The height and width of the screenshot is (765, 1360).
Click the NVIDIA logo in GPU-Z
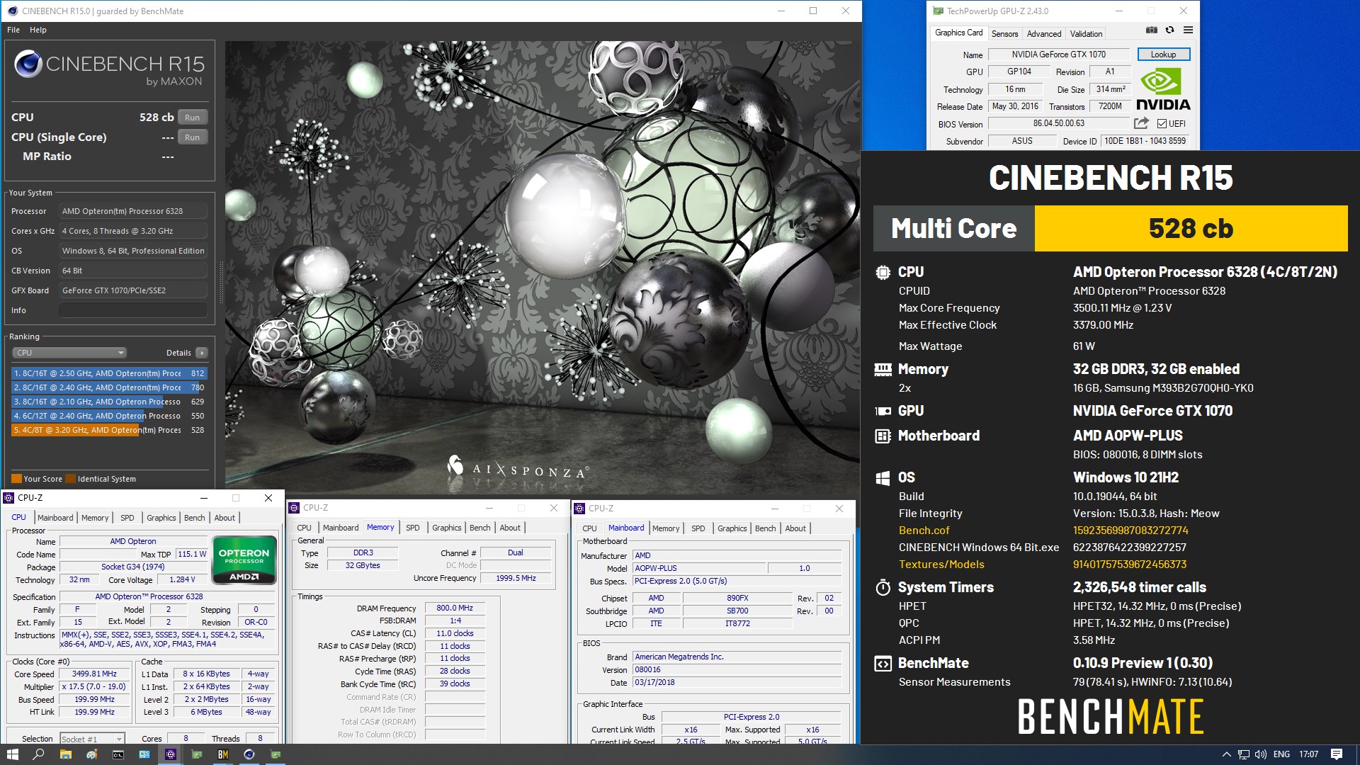click(1163, 89)
